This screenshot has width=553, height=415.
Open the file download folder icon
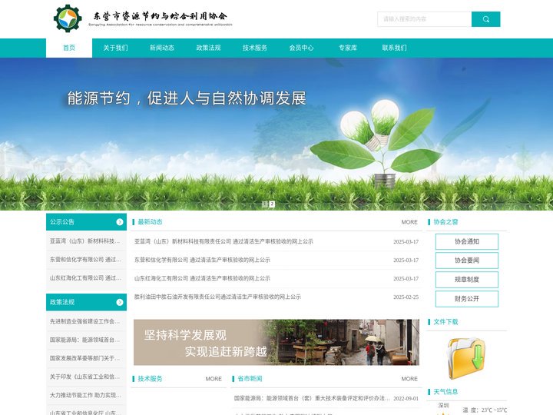[467, 358]
